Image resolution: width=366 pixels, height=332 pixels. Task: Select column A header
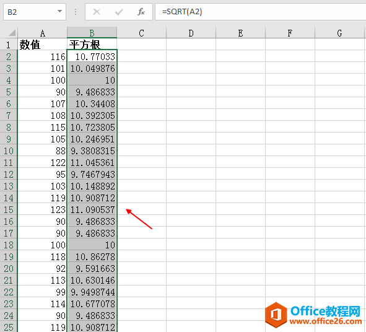coord(42,33)
